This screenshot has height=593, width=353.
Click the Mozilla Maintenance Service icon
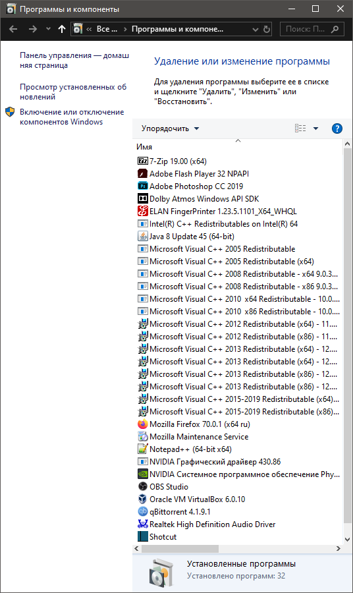coord(142,436)
